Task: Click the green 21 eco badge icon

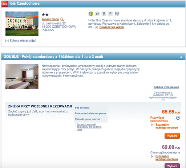Action: click(x=91, y=14)
